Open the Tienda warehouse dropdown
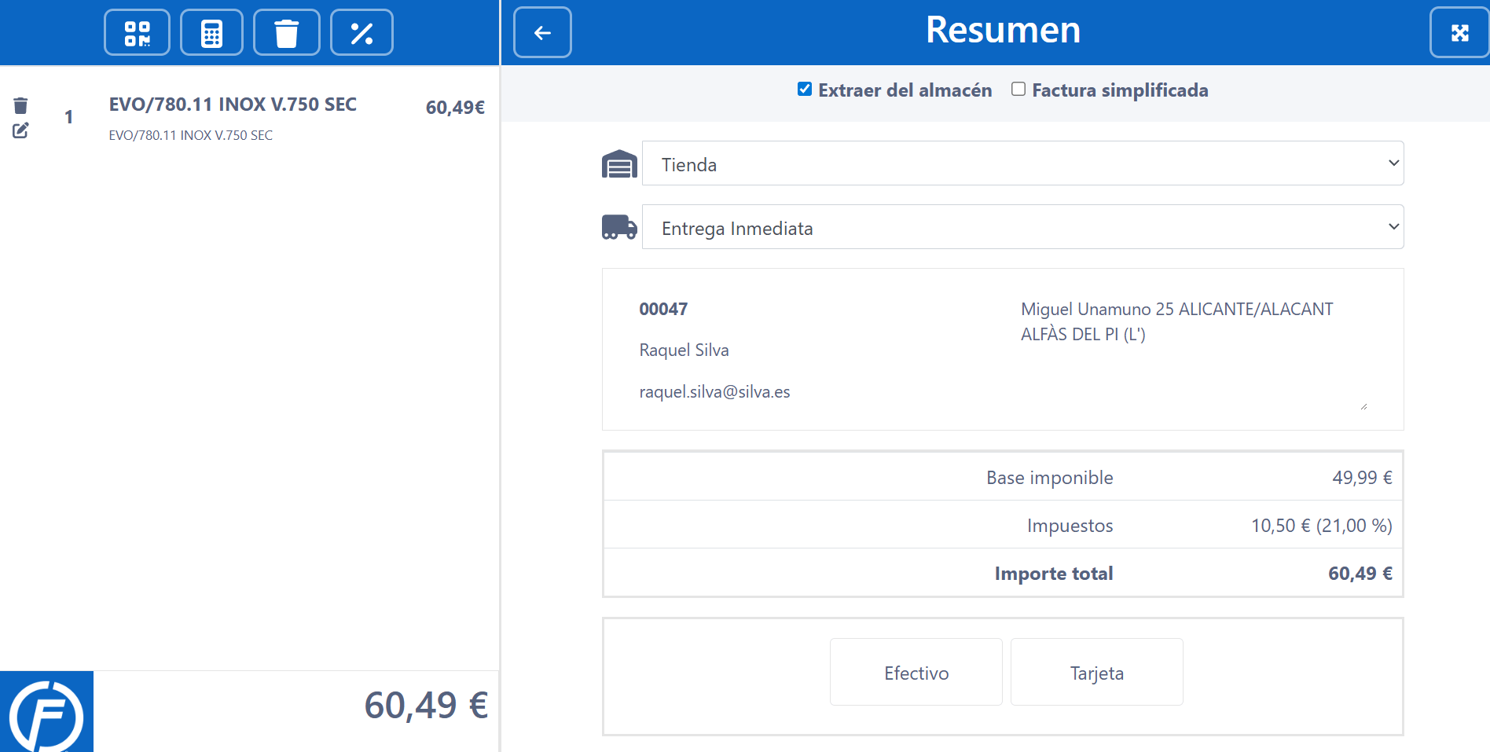The image size is (1490, 752). pyautogui.click(x=1022, y=163)
